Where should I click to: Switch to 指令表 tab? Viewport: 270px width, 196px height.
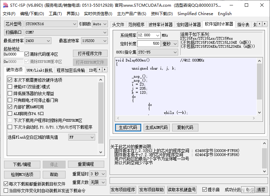click(243, 25)
